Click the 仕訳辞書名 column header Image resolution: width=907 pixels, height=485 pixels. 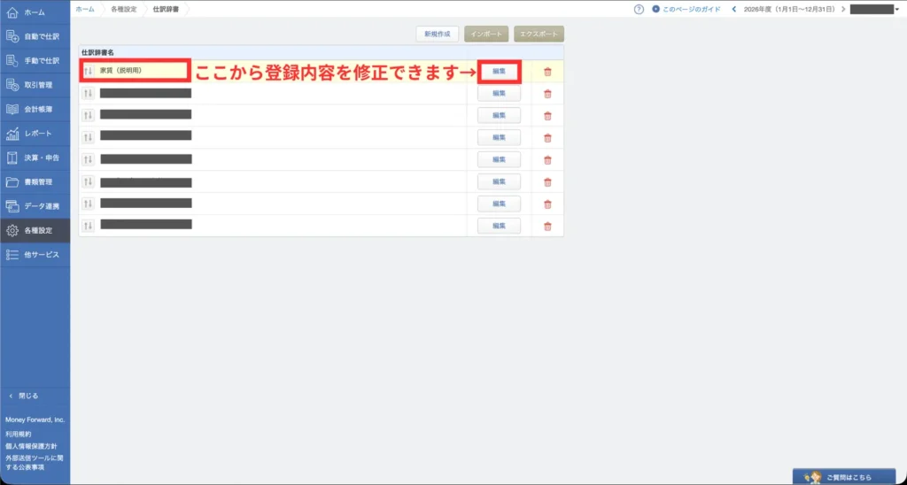point(97,52)
